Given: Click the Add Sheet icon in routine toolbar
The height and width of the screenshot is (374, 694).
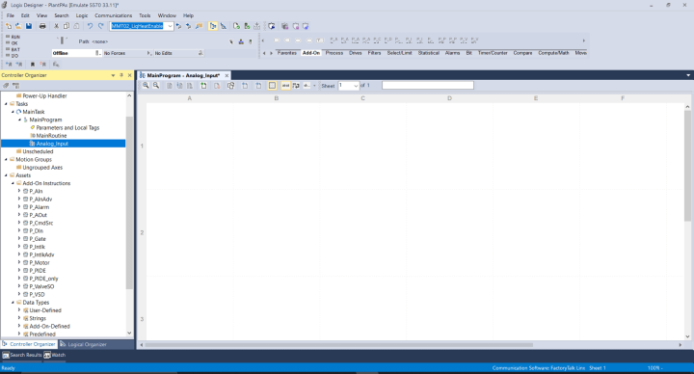Looking at the screenshot, I should click(x=203, y=86).
